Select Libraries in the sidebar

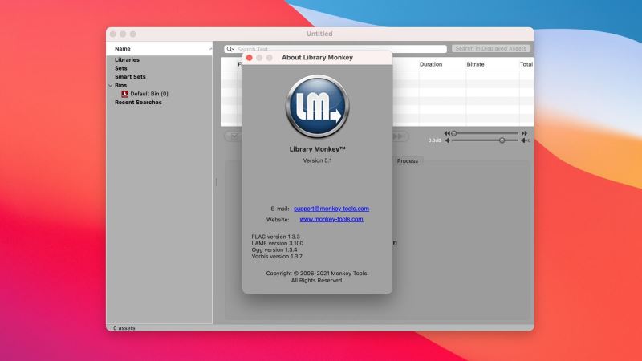[x=127, y=59]
